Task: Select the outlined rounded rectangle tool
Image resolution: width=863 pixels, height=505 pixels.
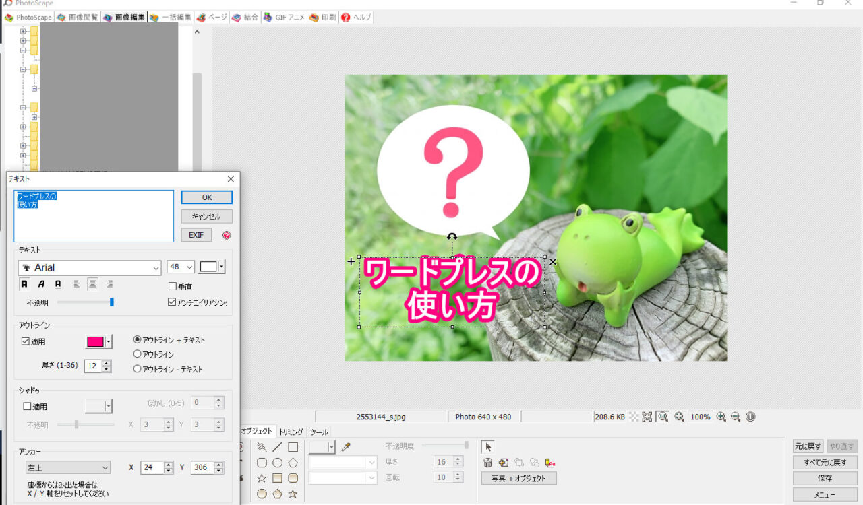Action: coord(262,463)
